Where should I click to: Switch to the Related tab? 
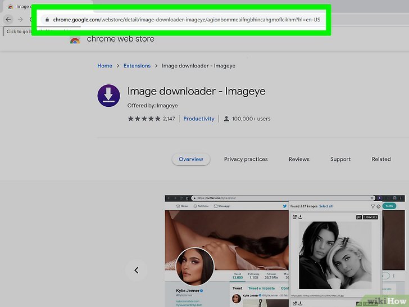point(381,159)
